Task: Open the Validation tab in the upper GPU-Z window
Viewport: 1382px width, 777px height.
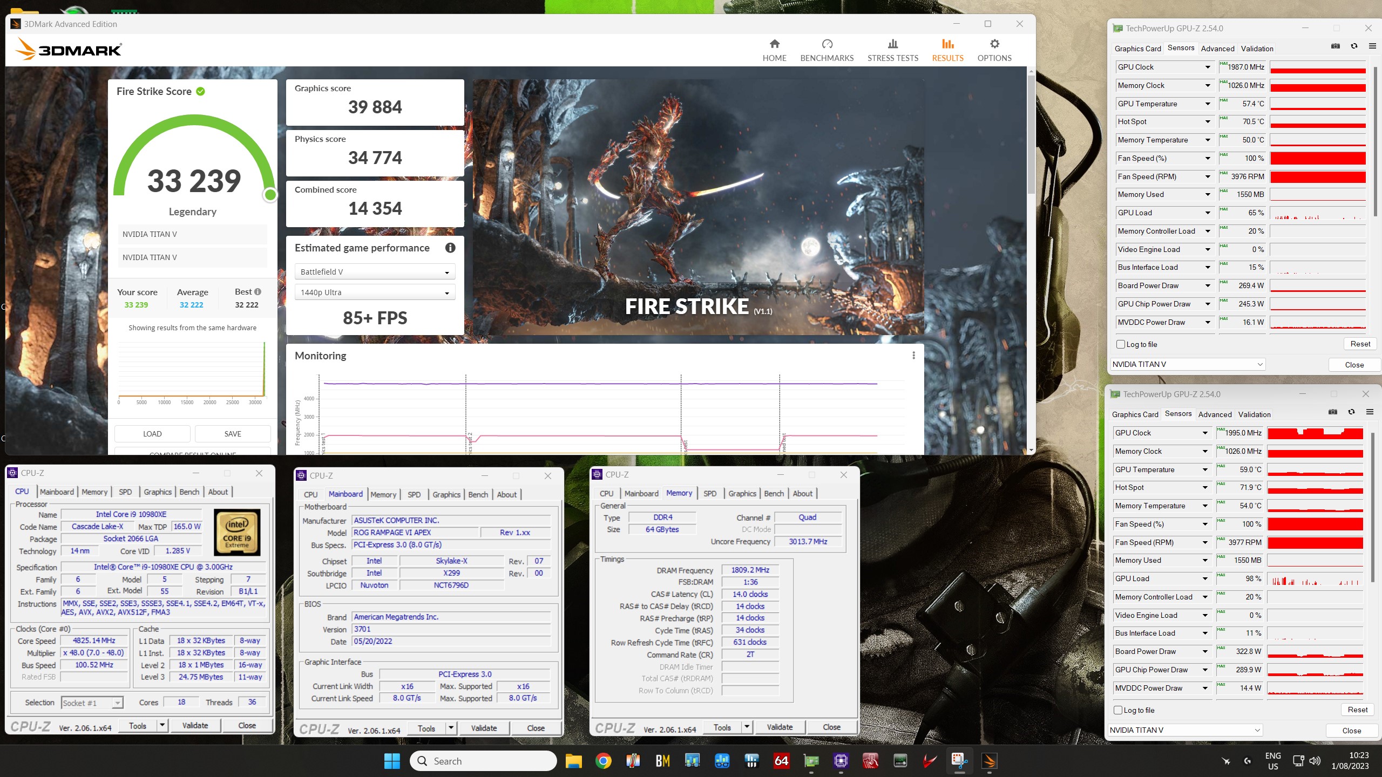Action: click(x=1257, y=49)
